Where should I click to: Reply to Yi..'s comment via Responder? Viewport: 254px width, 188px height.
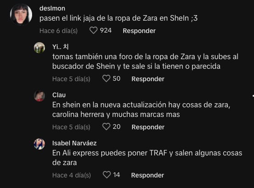click(x=148, y=79)
